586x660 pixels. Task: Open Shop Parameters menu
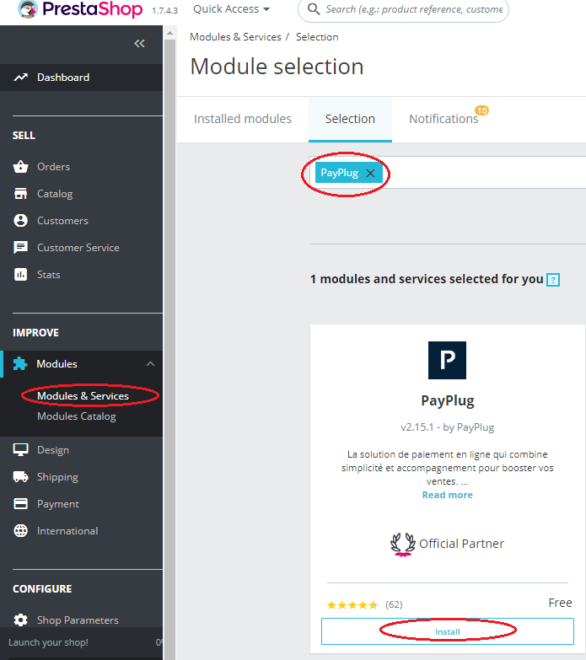click(78, 620)
